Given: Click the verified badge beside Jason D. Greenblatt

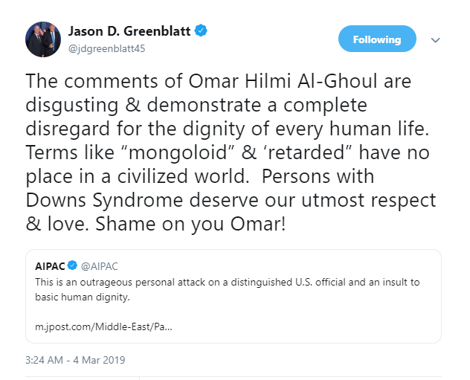Looking at the screenshot, I should coord(201,31).
